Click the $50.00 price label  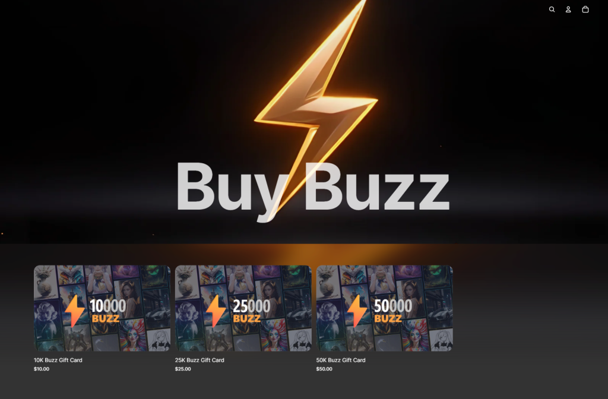click(324, 369)
